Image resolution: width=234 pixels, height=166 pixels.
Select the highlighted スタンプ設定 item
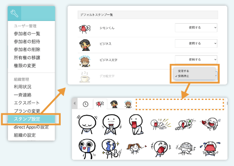click(31, 119)
